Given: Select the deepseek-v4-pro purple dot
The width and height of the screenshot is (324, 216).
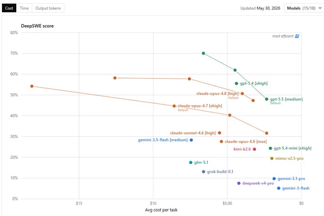Looking at the screenshot, I should click(x=239, y=183).
